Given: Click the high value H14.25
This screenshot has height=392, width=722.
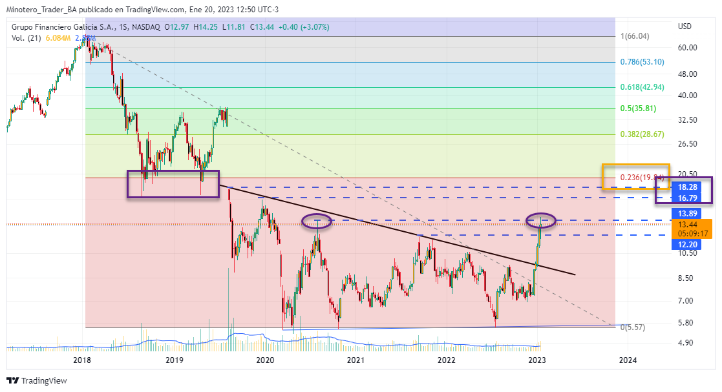Looking at the screenshot, I should click(x=206, y=27).
